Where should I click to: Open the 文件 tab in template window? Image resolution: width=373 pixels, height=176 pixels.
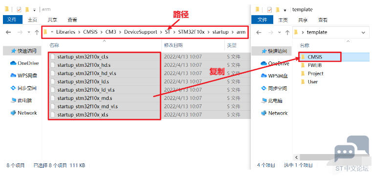click(263, 20)
